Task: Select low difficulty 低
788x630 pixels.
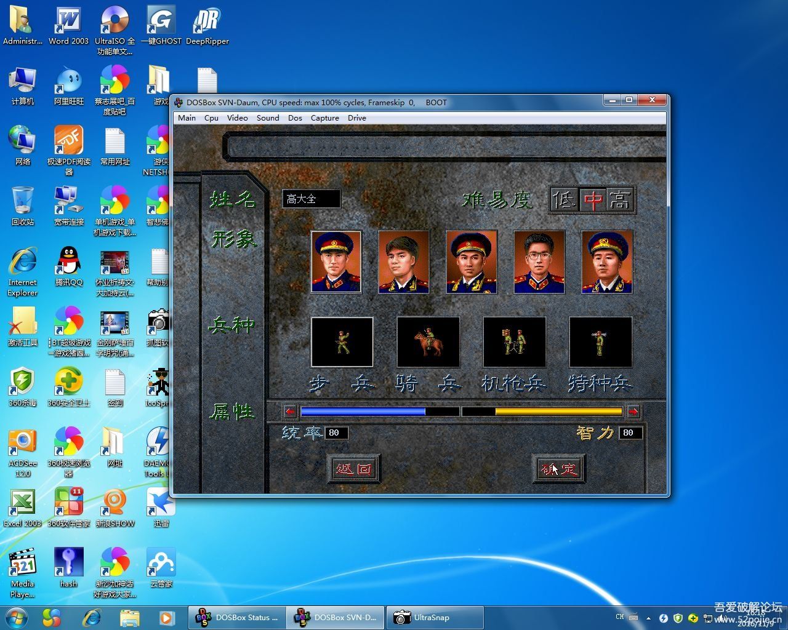Action: (564, 200)
